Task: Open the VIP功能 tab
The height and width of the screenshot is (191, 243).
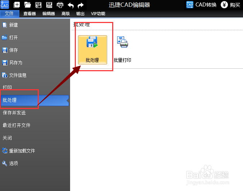Action: click(x=98, y=14)
